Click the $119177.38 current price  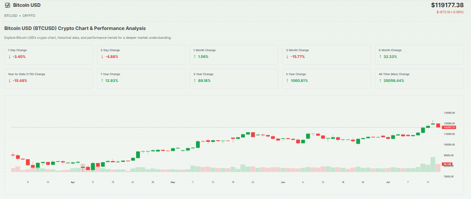[x=447, y=5]
